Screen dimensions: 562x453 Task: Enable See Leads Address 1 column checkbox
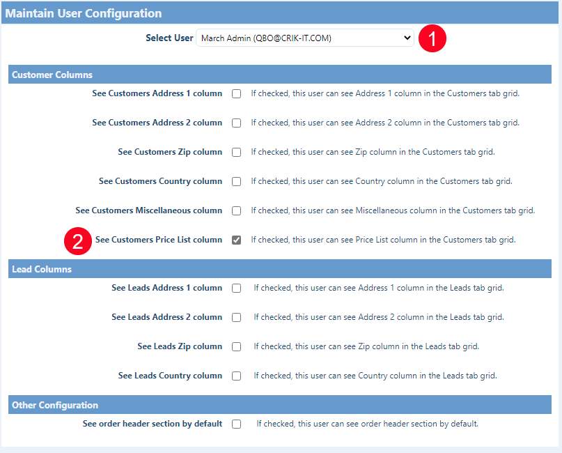tap(237, 288)
